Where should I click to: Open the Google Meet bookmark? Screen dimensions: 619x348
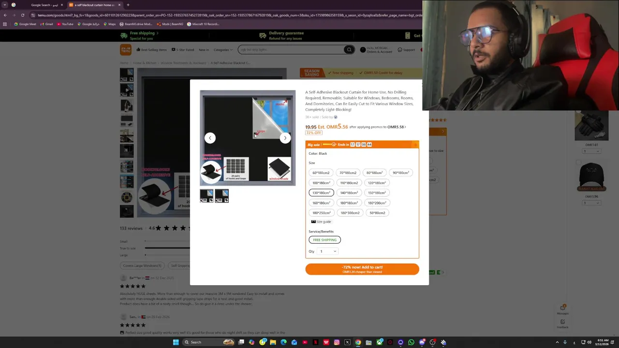click(25, 24)
